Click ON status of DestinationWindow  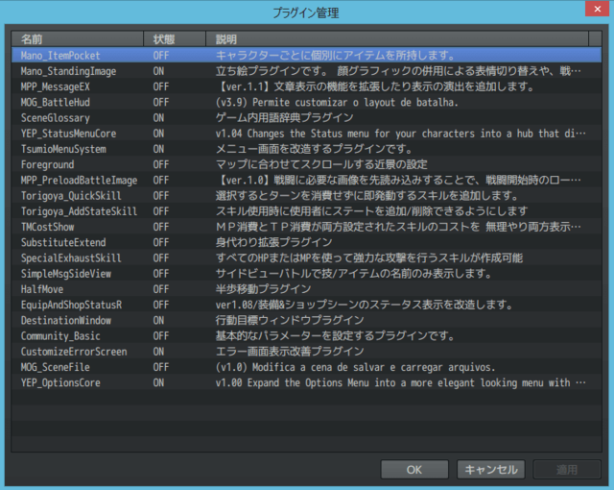click(158, 320)
